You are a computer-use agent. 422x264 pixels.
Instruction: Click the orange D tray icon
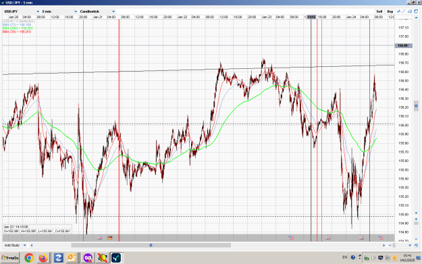(x=395, y=258)
